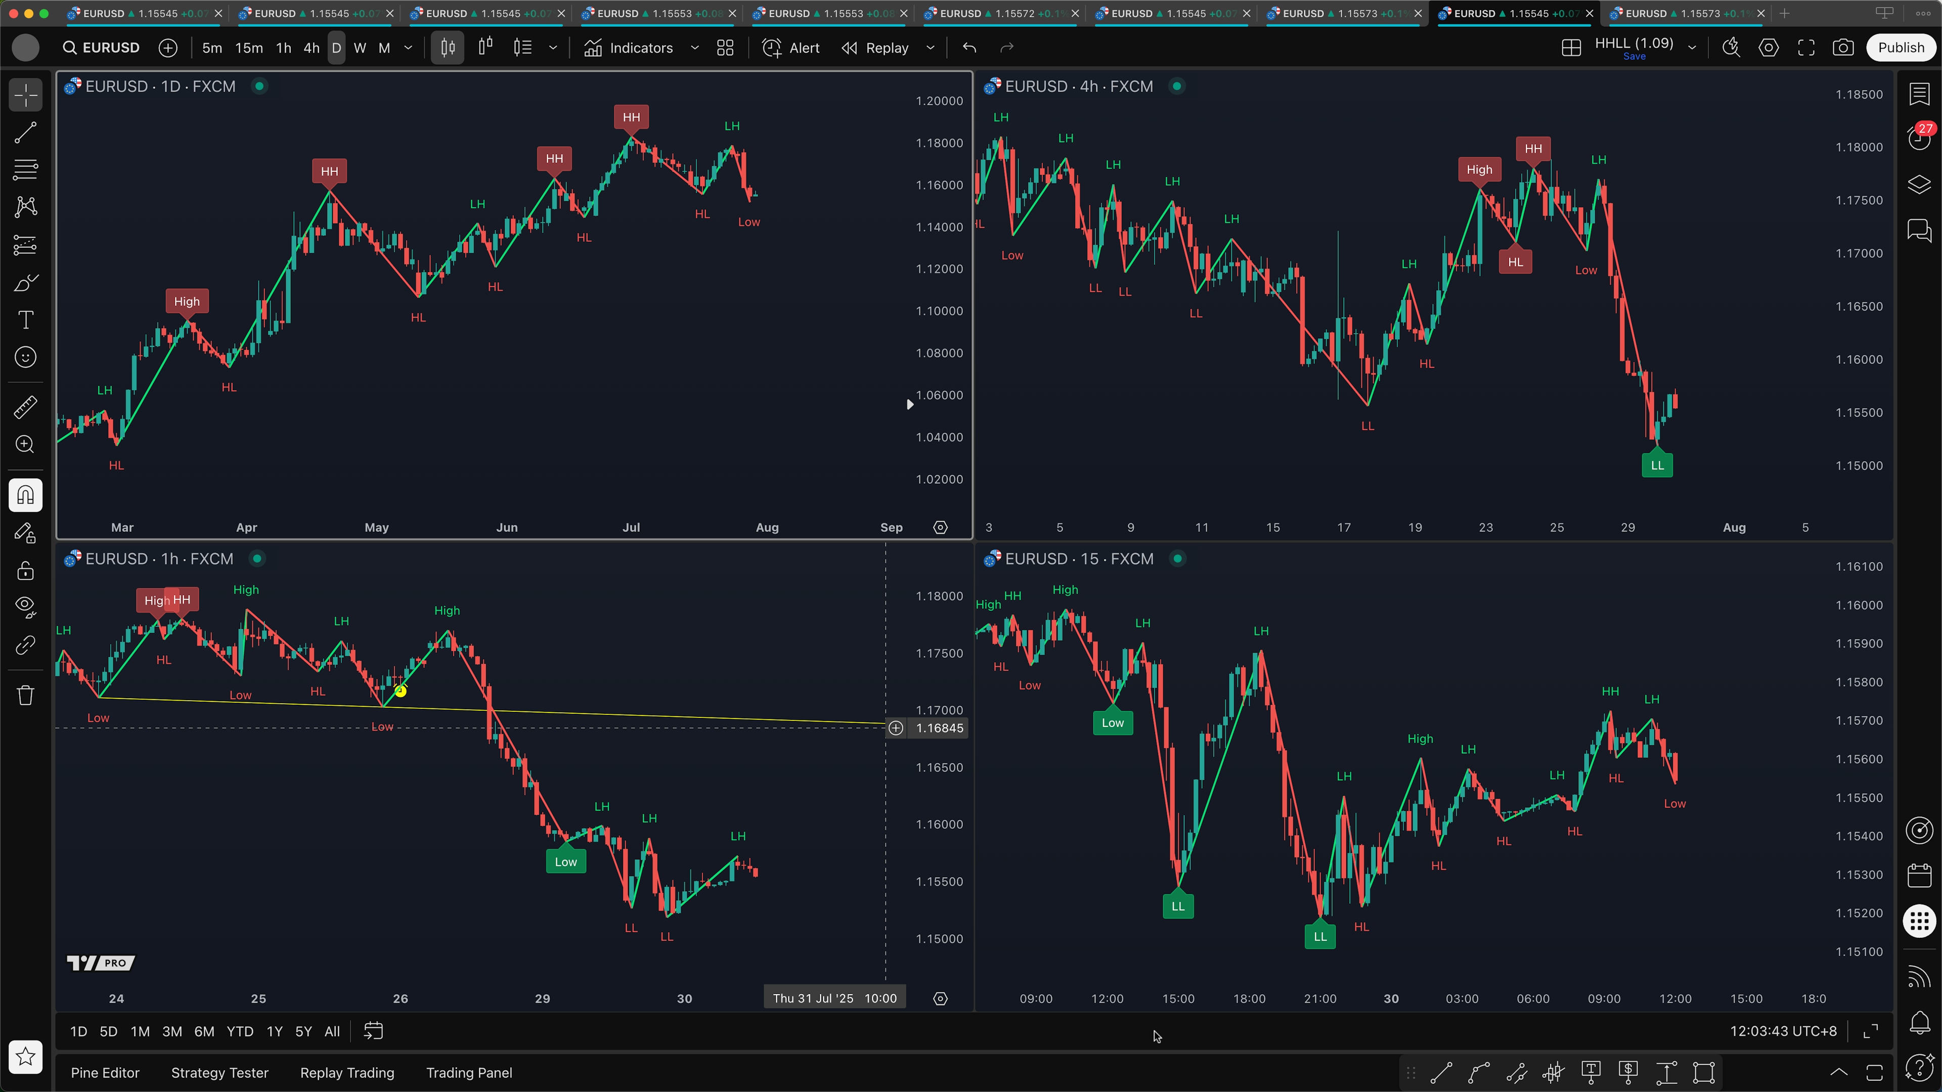Viewport: 1942px width, 1092px height.
Task: Open a new browser tab plus
Action: [x=1784, y=14]
